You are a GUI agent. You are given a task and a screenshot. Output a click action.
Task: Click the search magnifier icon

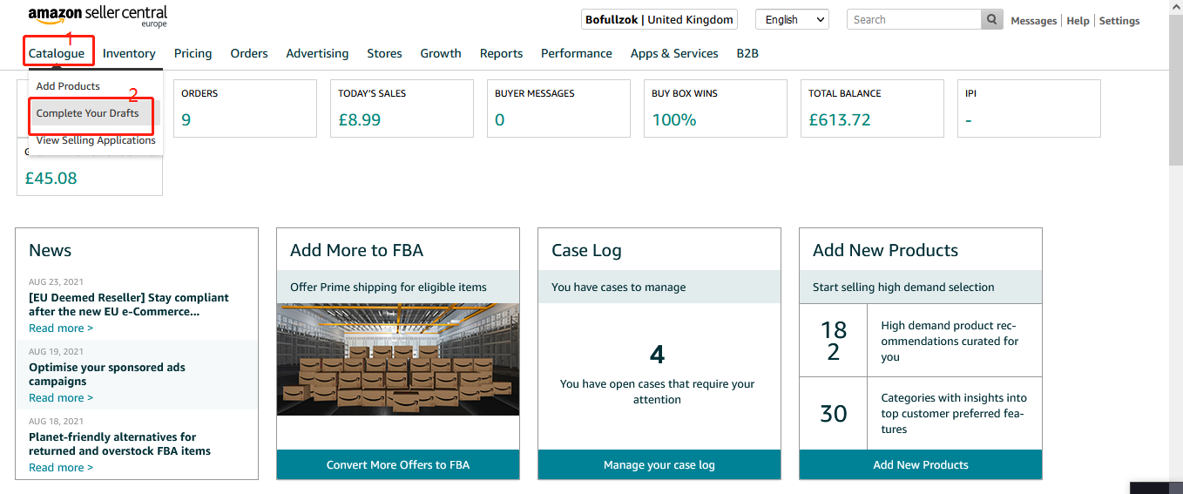pyautogui.click(x=991, y=19)
